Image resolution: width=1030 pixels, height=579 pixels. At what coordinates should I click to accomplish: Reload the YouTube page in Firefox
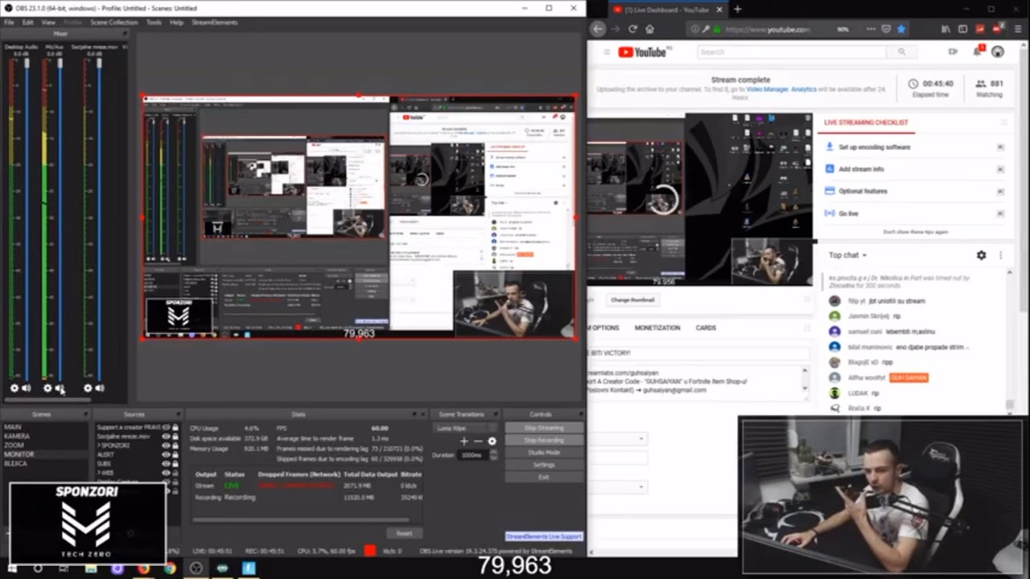632,29
